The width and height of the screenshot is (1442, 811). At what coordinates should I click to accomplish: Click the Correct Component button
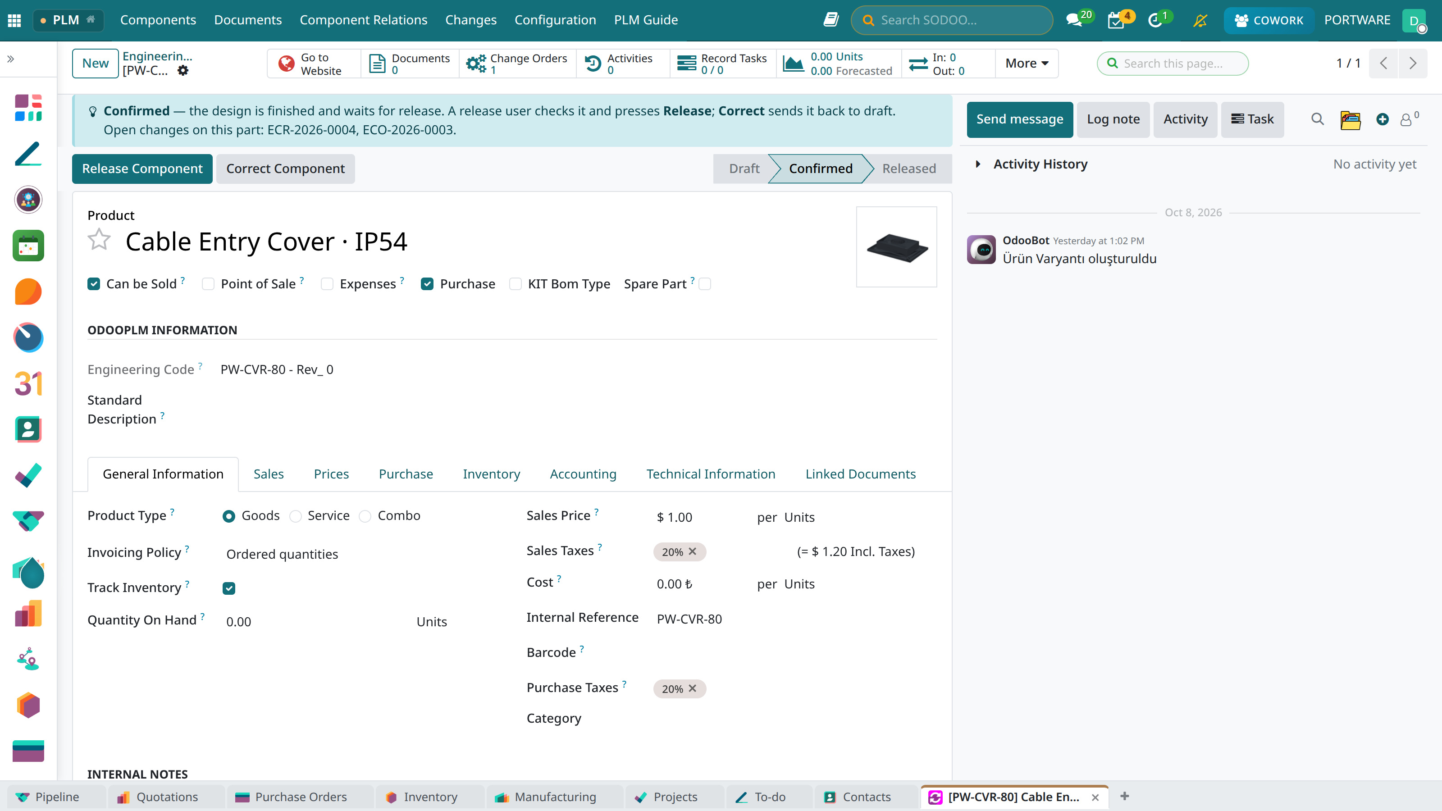tap(286, 169)
